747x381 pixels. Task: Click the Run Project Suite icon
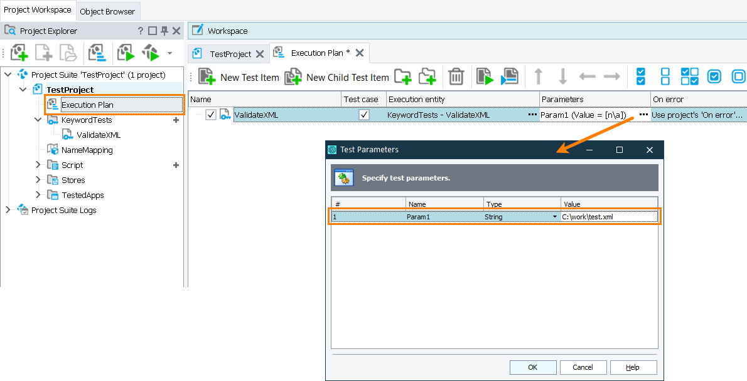tap(126, 53)
